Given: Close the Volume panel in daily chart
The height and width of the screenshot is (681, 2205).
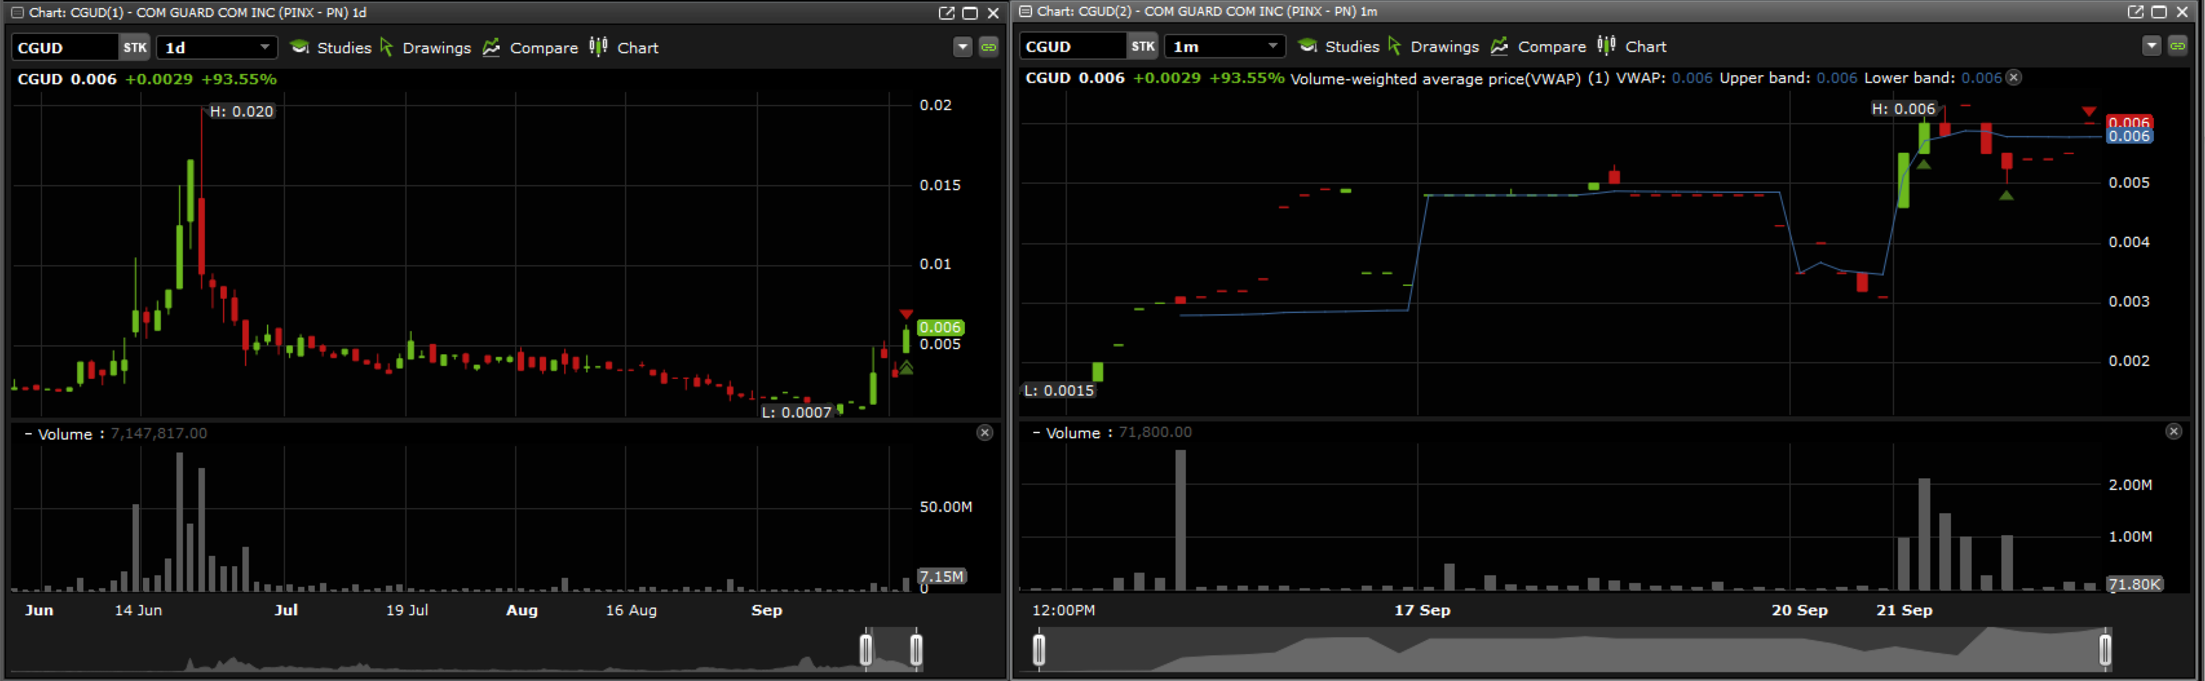Looking at the screenshot, I should [984, 433].
